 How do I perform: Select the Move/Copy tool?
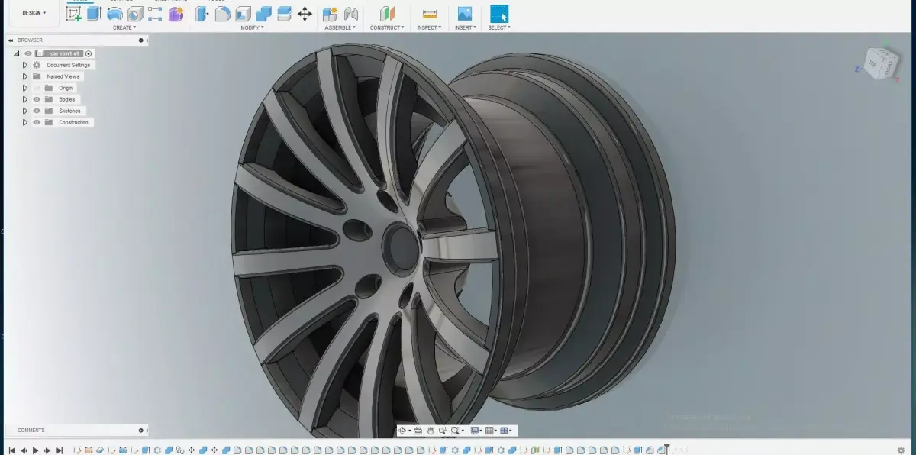[x=305, y=13]
